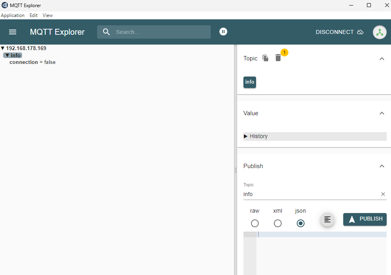
Task: Minimize the MQTT Explorer window
Action: 351,5
